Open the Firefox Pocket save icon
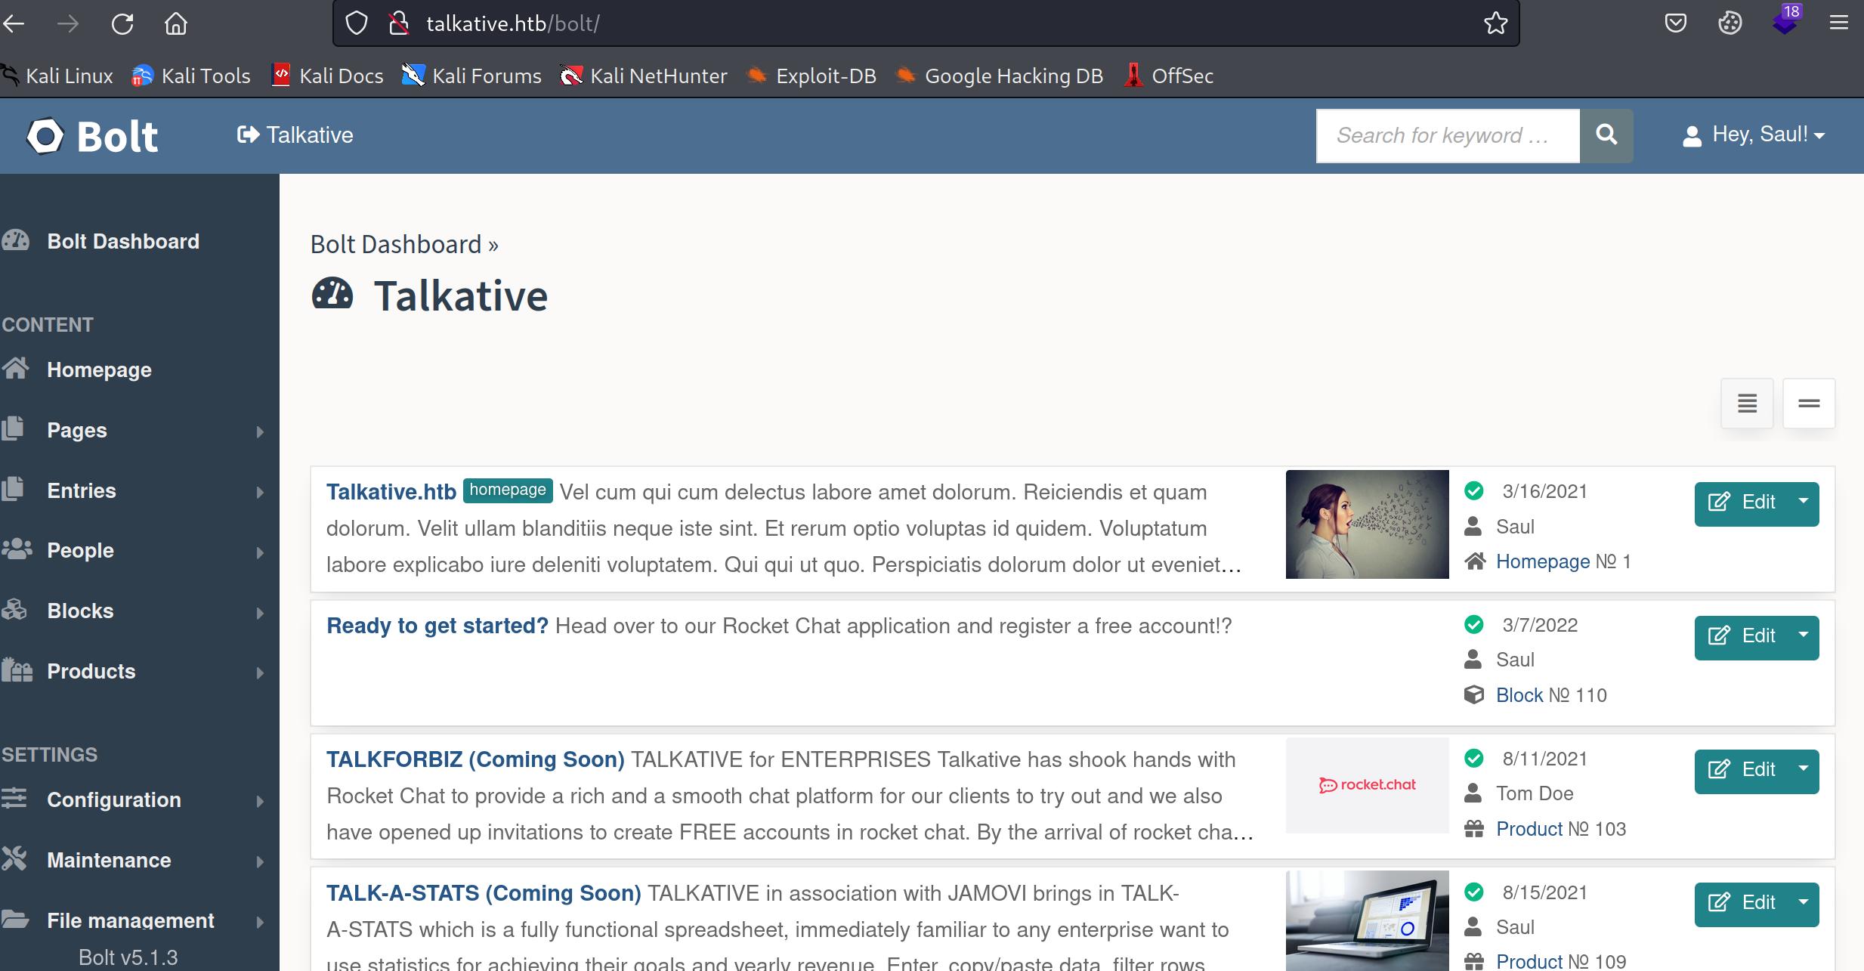 pyautogui.click(x=1675, y=23)
